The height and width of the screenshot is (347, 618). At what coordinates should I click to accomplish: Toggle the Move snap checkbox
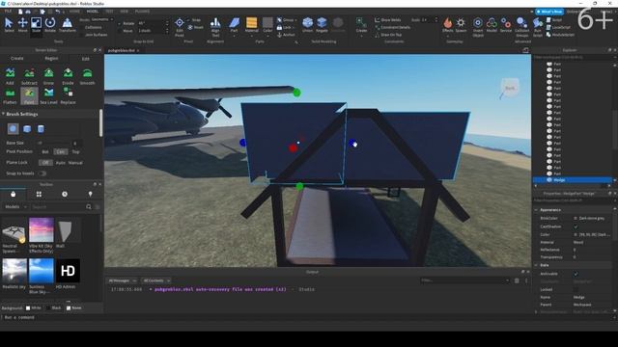tap(120, 31)
